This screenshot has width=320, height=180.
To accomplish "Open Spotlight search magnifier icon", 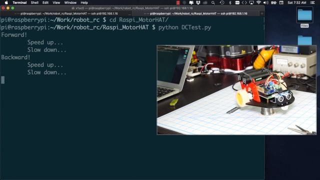I will (x=213, y=2).
